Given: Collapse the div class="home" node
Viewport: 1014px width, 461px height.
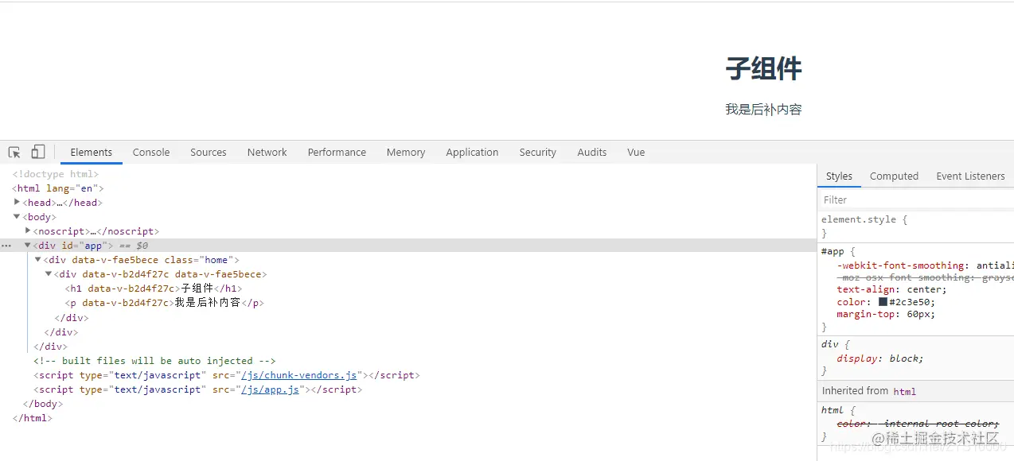Looking at the screenshot, I should 38,260.
